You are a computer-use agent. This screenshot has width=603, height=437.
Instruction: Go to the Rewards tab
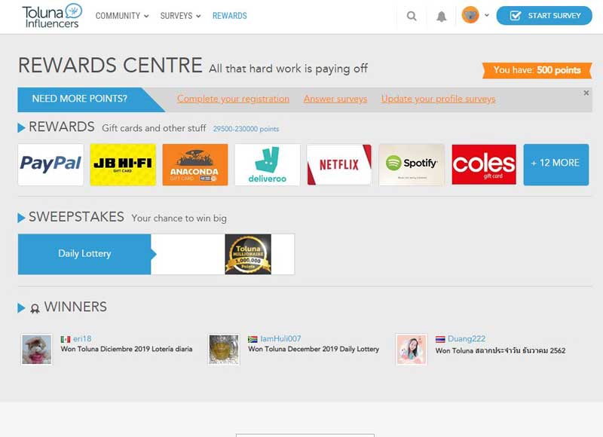pyautogui.click(x=230, y=16)
